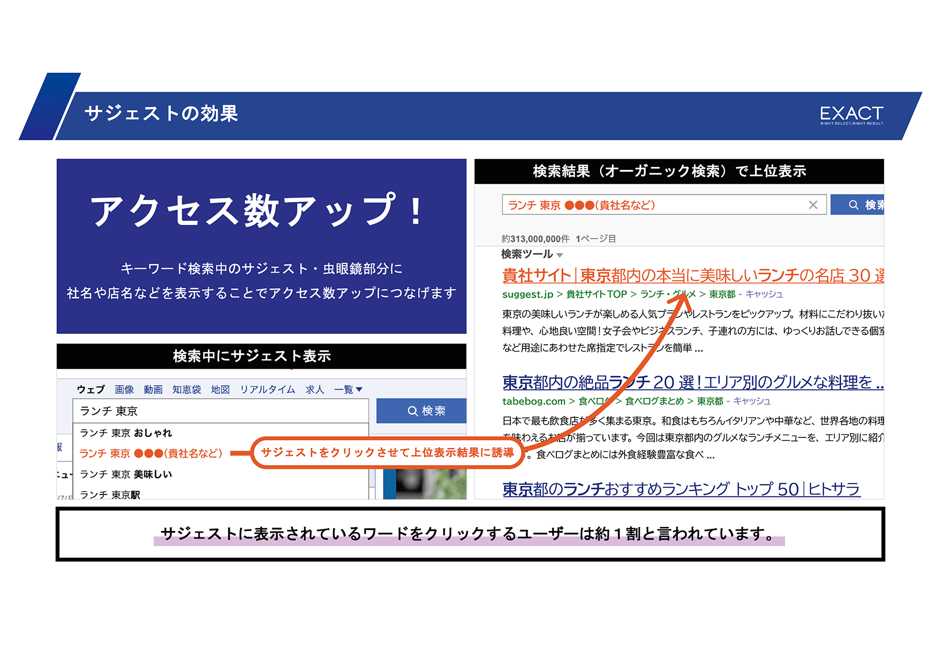
Task: Clear search text with the X icon
Action: [x=813, y=205]
